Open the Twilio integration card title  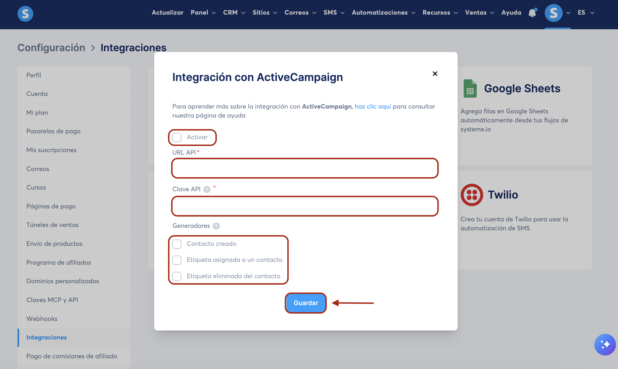coord(503,195)
